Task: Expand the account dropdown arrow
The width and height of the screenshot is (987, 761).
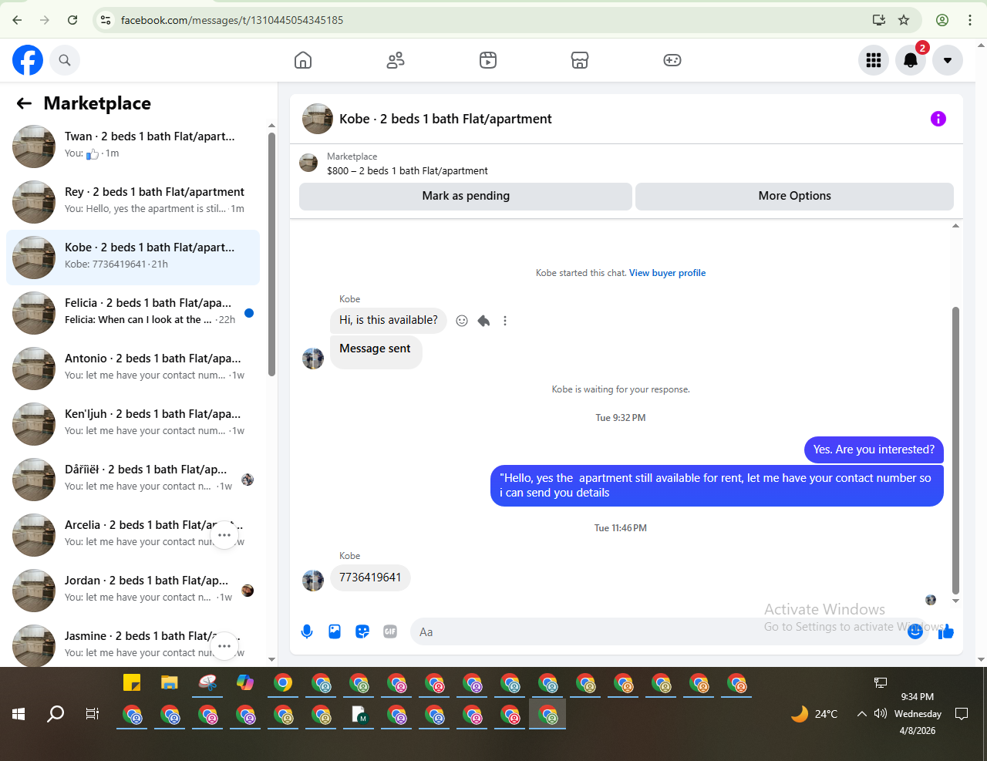Action: tap(948, 60)
